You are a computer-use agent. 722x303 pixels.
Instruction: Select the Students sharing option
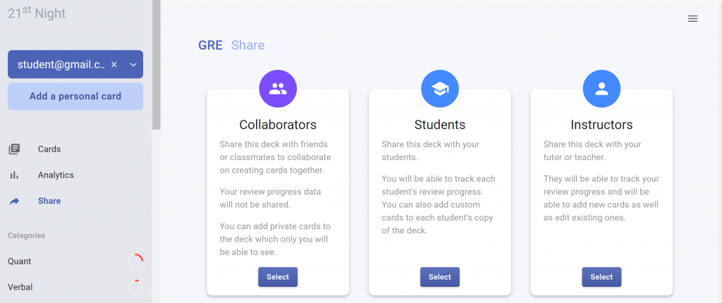click(440, 277)
